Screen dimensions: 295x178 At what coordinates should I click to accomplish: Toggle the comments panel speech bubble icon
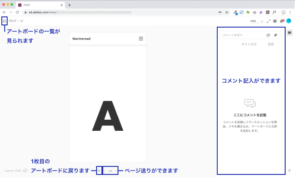click(x=289, y=32)
